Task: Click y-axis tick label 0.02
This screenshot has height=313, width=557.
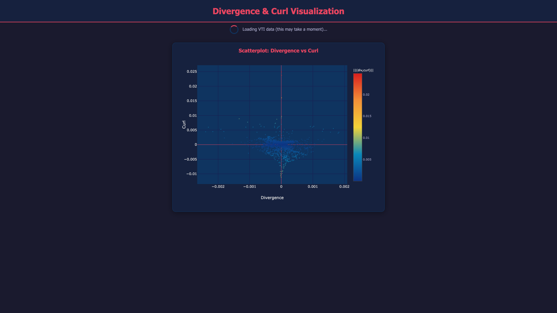Action: pyautogui.click(x=193, y=86)
